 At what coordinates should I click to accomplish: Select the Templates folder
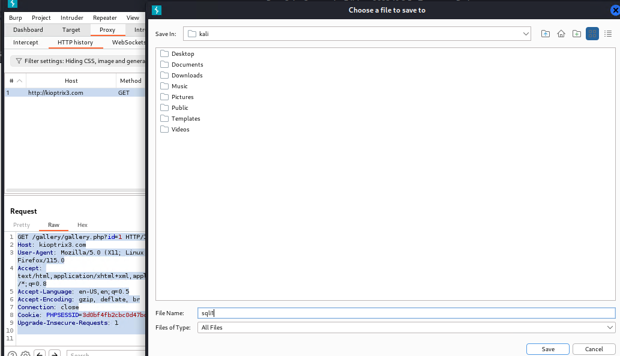[180, 119]
